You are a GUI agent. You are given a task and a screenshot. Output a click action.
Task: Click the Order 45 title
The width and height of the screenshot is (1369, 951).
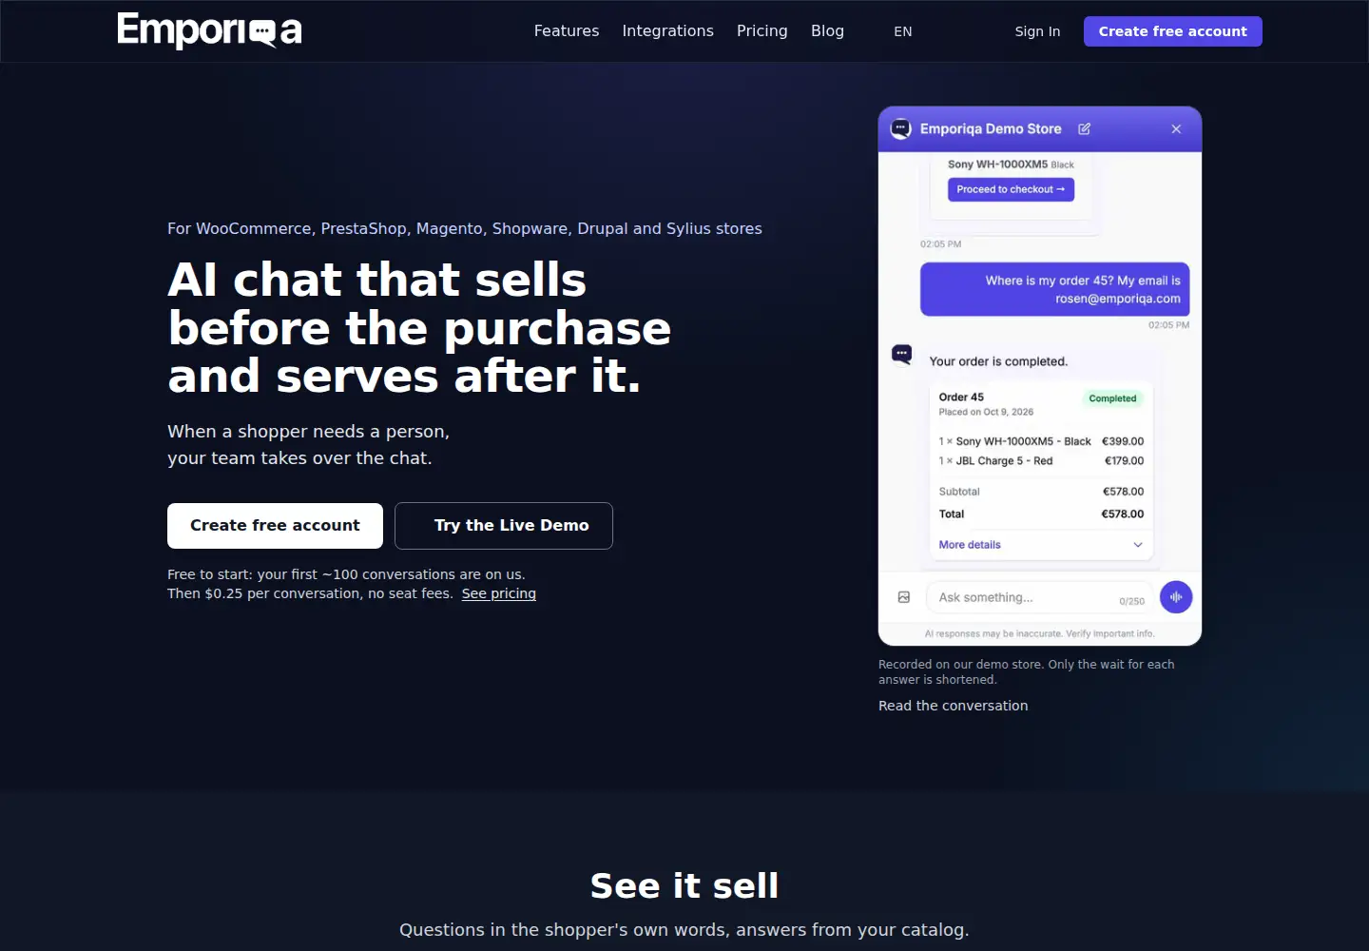pos(961,398)
